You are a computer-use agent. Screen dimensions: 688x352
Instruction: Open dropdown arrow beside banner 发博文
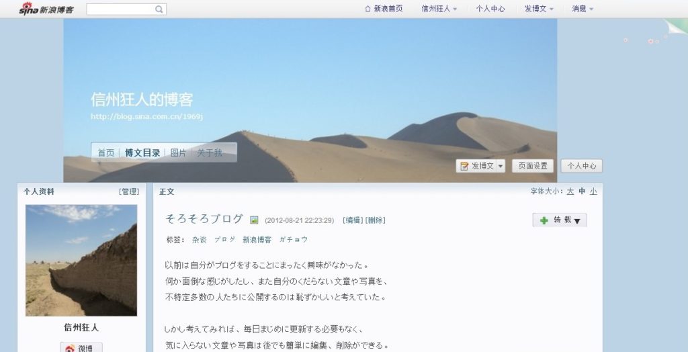pos(500,166)
